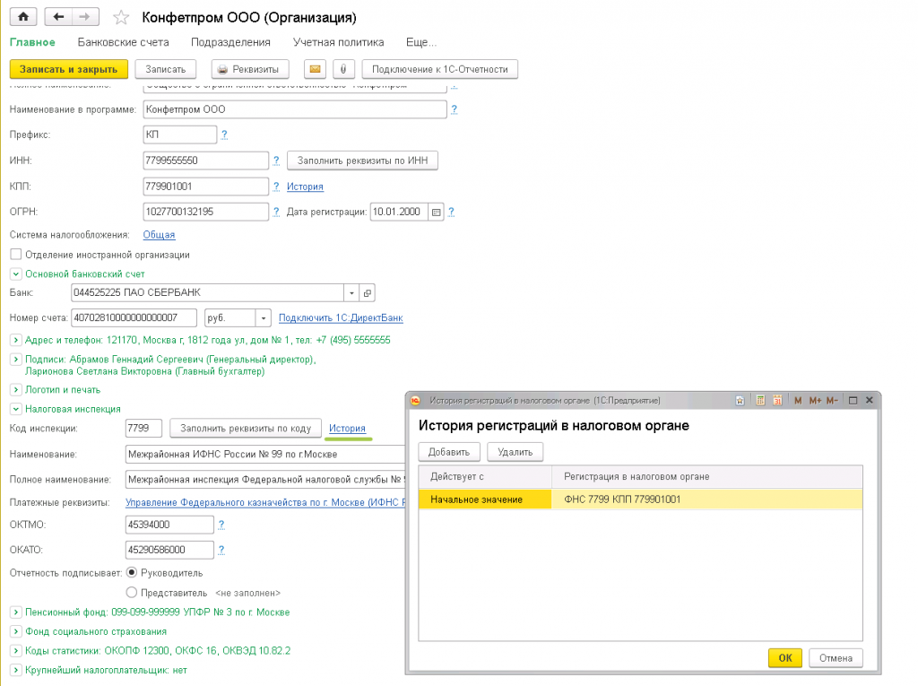Click the ИНН input field
Viewport: 918px width, 686px height.
(206, 161)
